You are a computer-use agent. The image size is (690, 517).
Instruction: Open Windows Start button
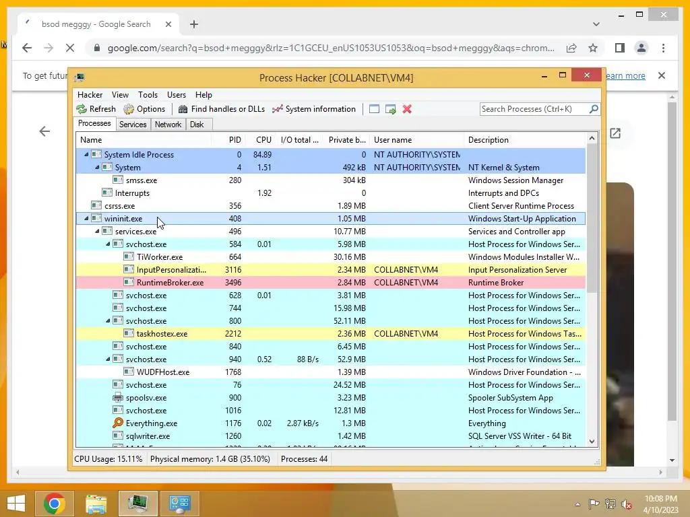coord(16,504)
